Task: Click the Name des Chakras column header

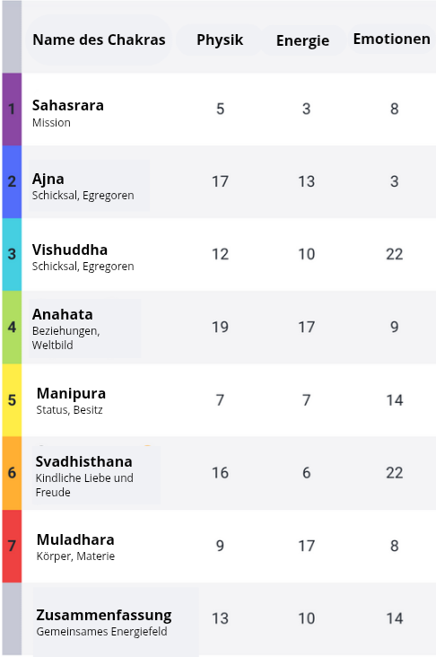Action: tap(99, 39)
